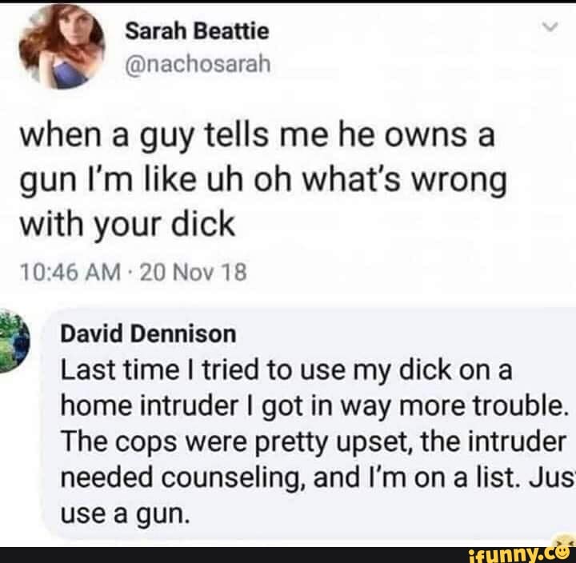Click the ifunny smiley face icon
Screen dimensions: 576x563
click(x=566, y=545)
